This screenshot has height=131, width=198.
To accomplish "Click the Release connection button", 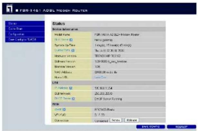I will (x=132, y=120).
